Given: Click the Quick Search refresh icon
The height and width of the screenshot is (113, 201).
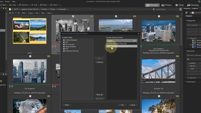Looking at the screenshot, I should (x=154, y=9).
